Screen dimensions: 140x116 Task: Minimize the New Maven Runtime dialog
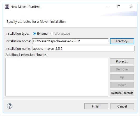(107, 7)
